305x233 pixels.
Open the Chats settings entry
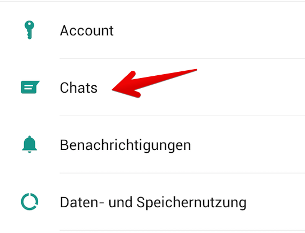(x=152, y=87)
